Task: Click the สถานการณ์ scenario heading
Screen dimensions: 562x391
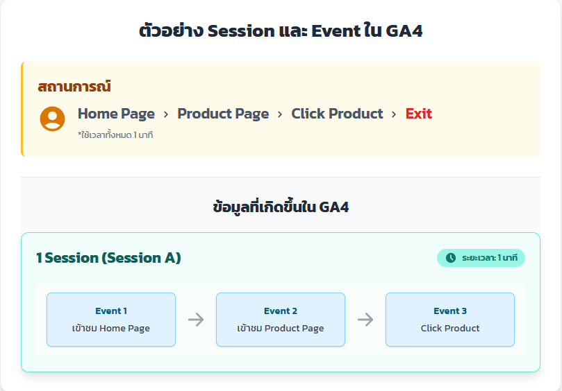Action: pyautogui.click(x=74, y=87)
